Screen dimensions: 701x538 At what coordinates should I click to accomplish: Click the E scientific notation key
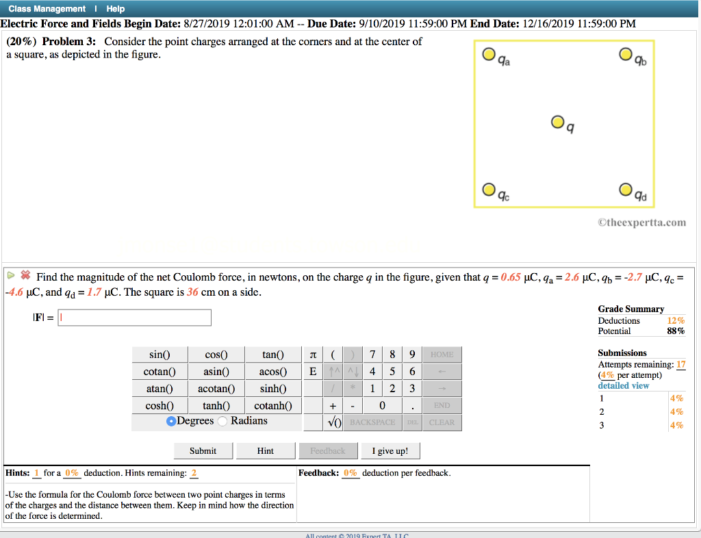click(314, 371)
